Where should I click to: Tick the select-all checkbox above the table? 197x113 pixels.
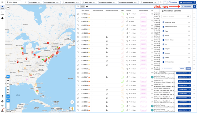[x=78, y=6]
